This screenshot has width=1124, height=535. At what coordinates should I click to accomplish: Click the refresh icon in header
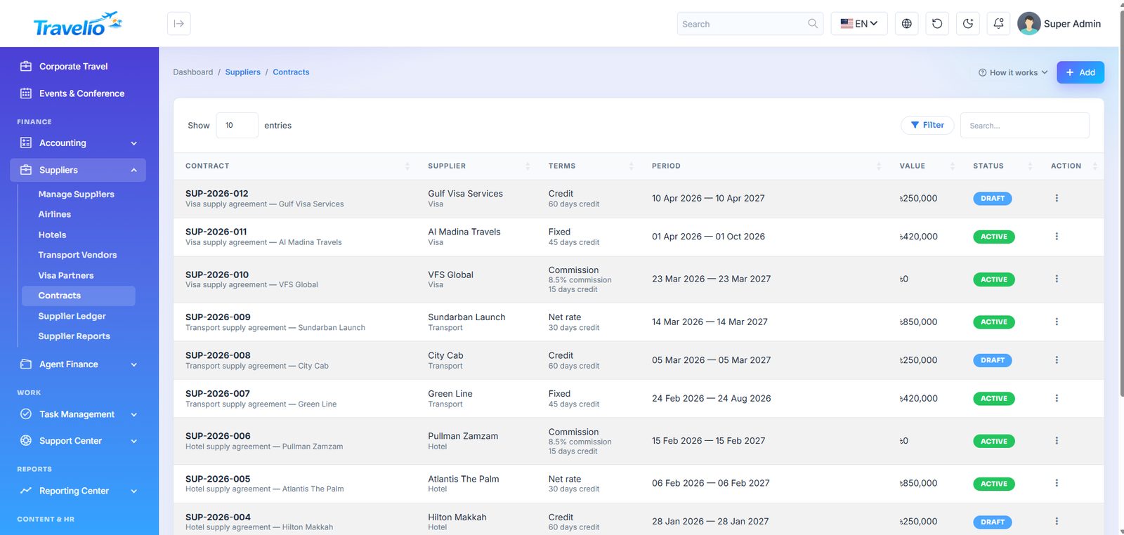(x=937, y=24)
